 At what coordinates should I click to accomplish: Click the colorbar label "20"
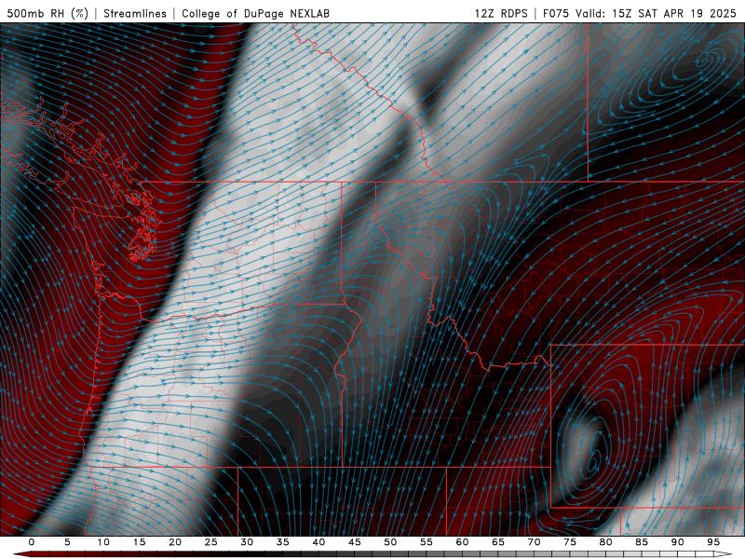175,542
